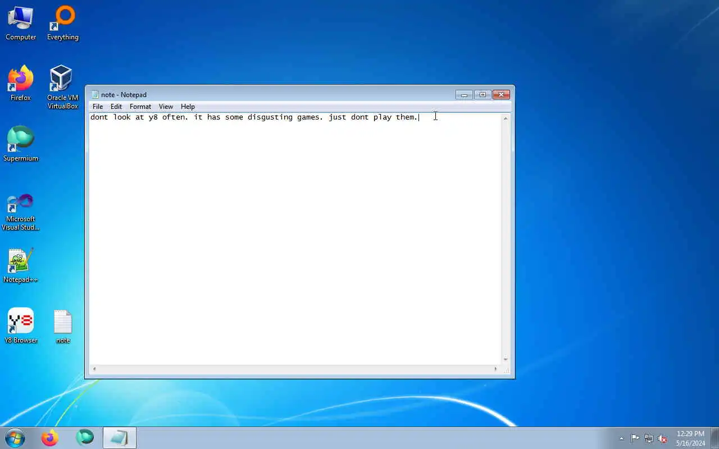This screenshot has width=719, height=449.
Task: Select the Oracle VM VirtualBox desktop icon
Action: point(62,88)
